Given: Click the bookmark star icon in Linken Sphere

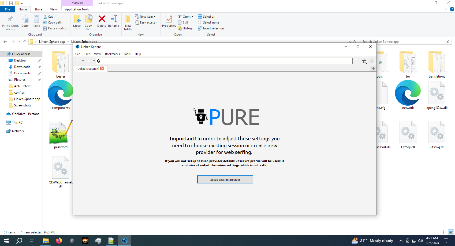Looking at the screenshot, I should pyautogui.click(x=364, y=61).
